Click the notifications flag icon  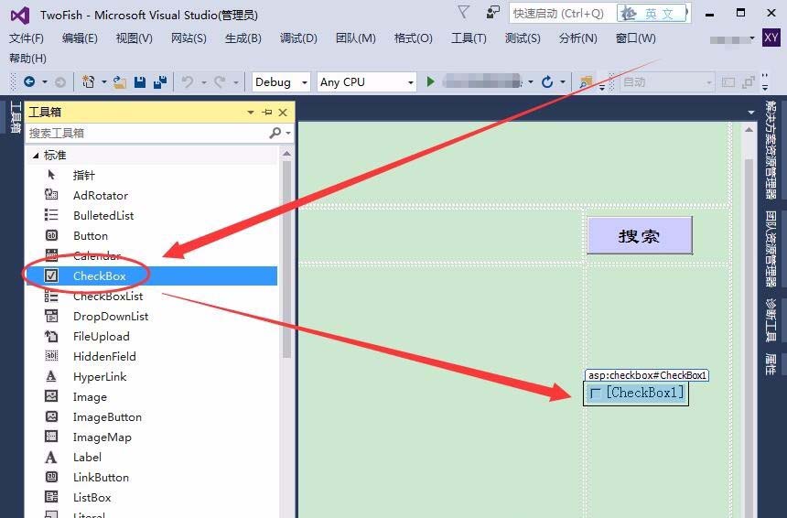(x=463, y=12)
